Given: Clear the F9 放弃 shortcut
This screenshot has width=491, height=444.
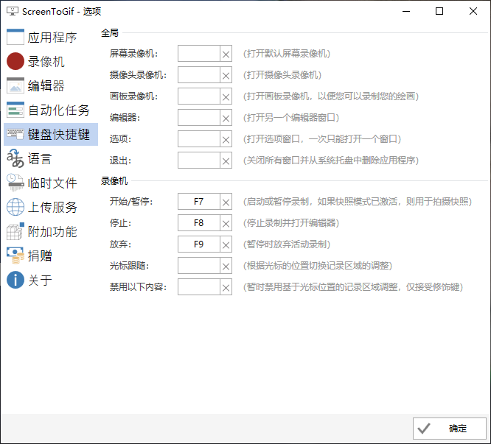Looking at the screenshot, I should [226, 244].
